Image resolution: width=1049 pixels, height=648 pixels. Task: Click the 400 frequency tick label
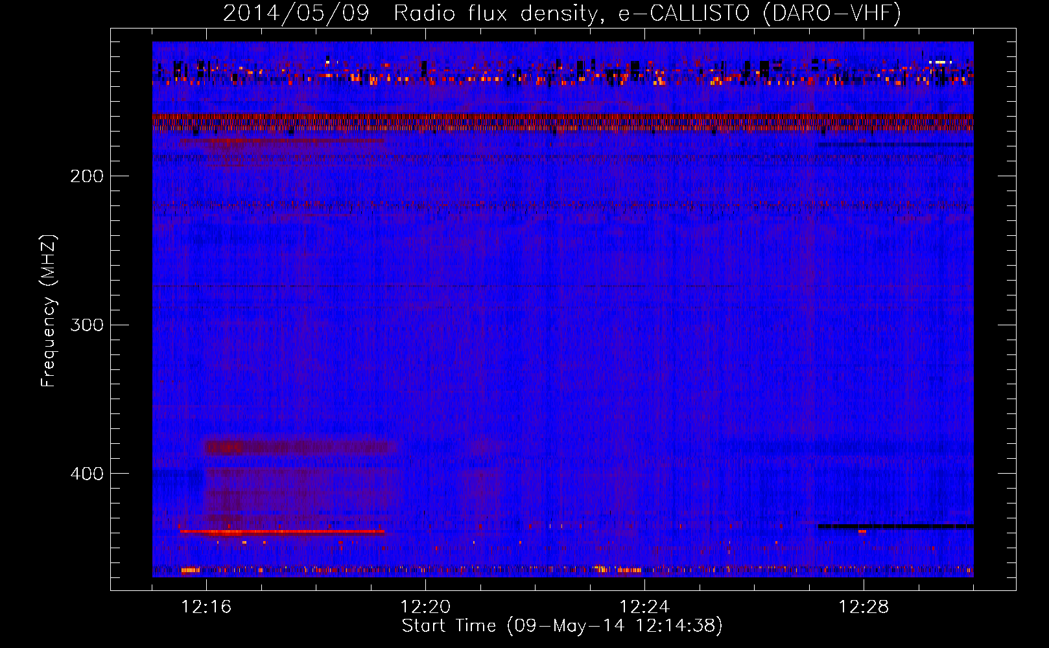87,474
